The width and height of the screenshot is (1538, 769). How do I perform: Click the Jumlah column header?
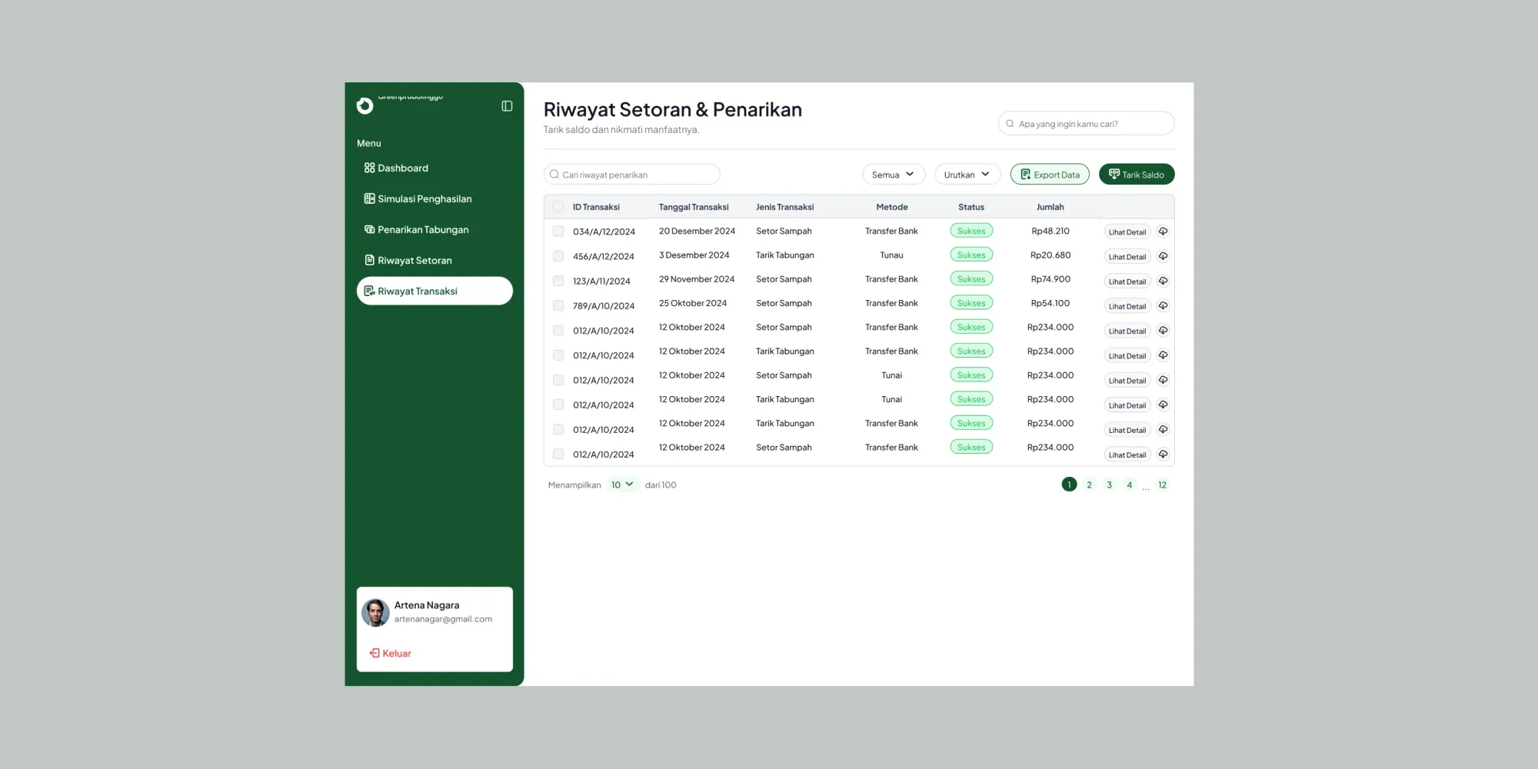coord(1050,207)
